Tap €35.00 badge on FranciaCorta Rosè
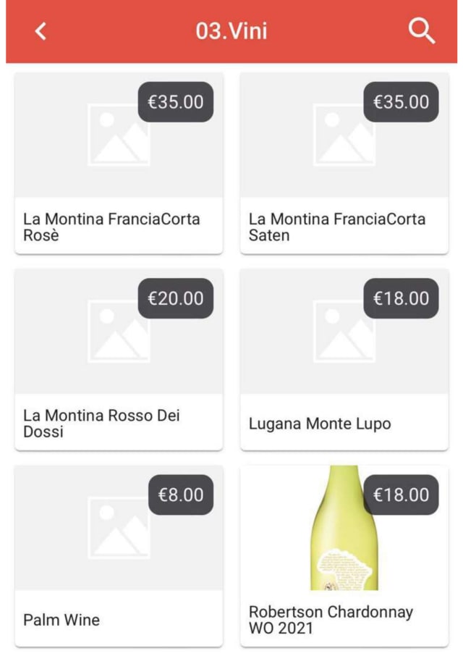463x656 pixels. point(176,101)
